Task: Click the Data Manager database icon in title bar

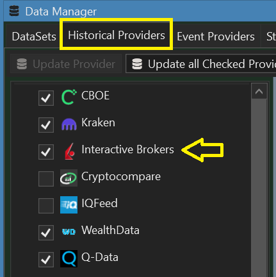Action: coord(14,11)
